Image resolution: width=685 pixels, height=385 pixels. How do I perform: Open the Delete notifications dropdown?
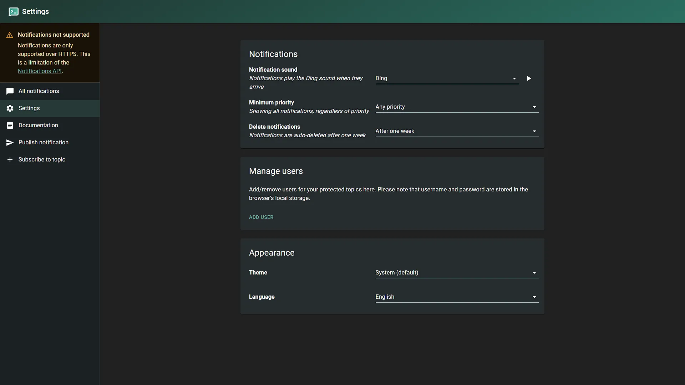point(457,131)
